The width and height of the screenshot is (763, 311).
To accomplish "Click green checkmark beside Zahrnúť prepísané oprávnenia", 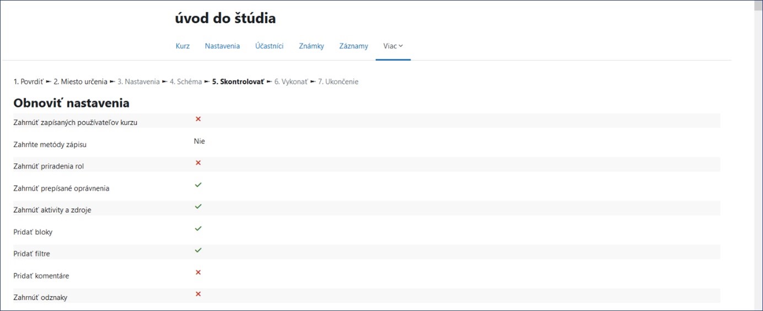I will tap(198, 185).
